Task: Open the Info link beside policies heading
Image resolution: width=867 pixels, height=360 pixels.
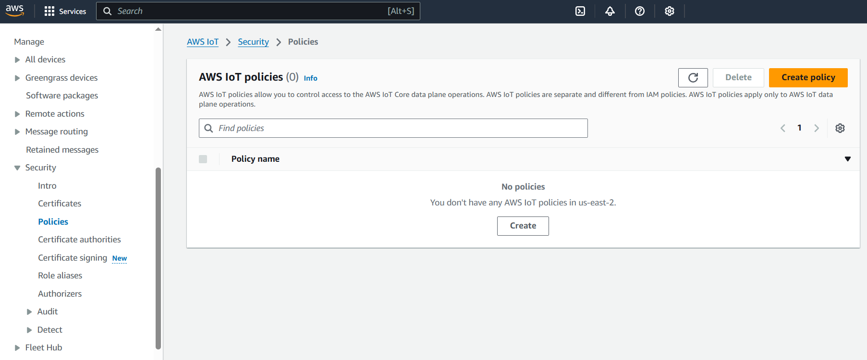Action: (310, 78)
